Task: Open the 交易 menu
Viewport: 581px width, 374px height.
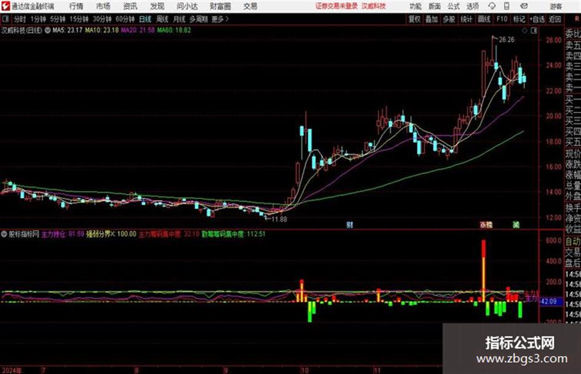Action: [250, 6]
